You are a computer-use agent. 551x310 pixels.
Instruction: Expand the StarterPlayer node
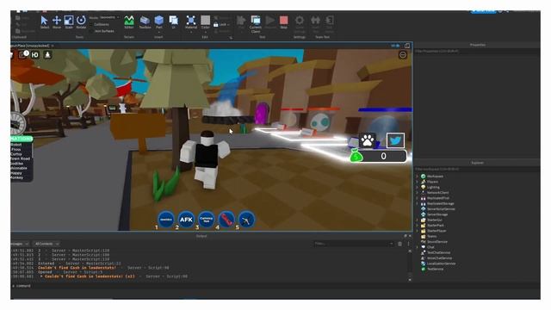pos(417,231)
